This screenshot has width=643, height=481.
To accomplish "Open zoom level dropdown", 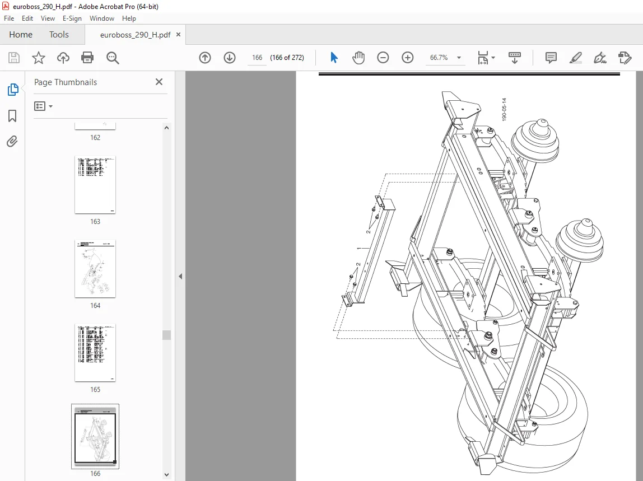I will click(459, 58).
